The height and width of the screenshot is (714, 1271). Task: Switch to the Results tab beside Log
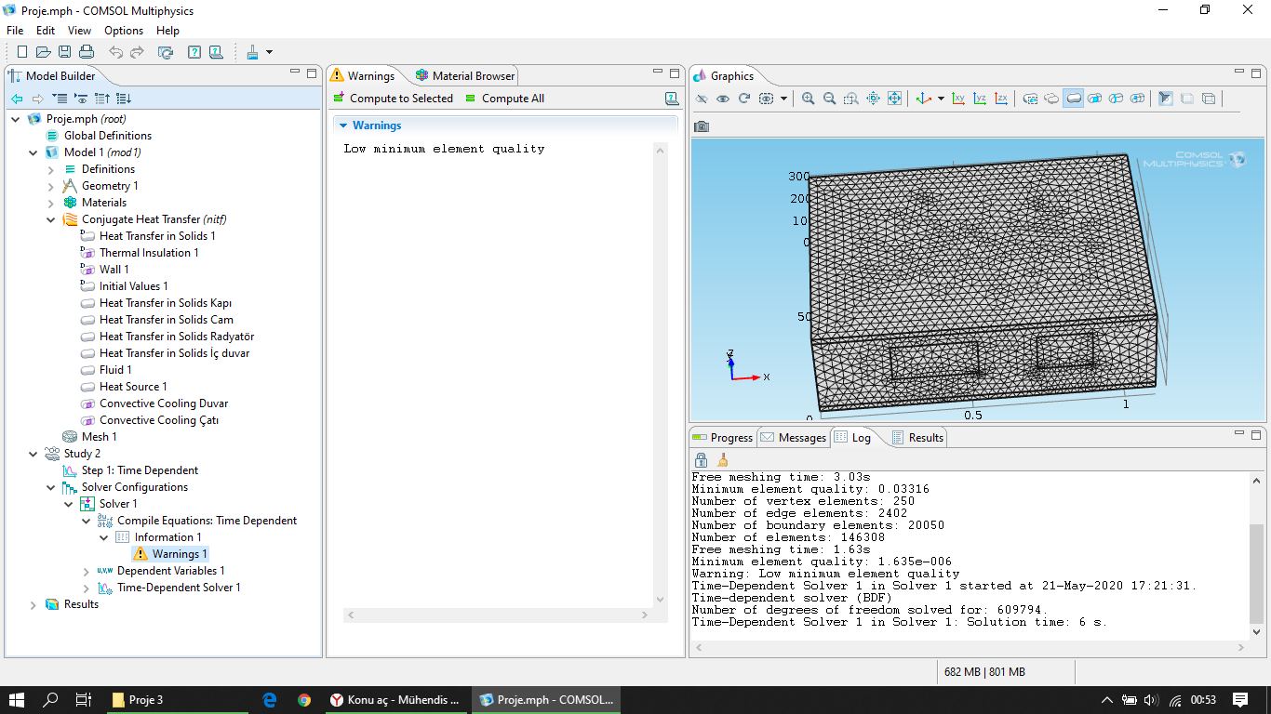coord(917,438)
